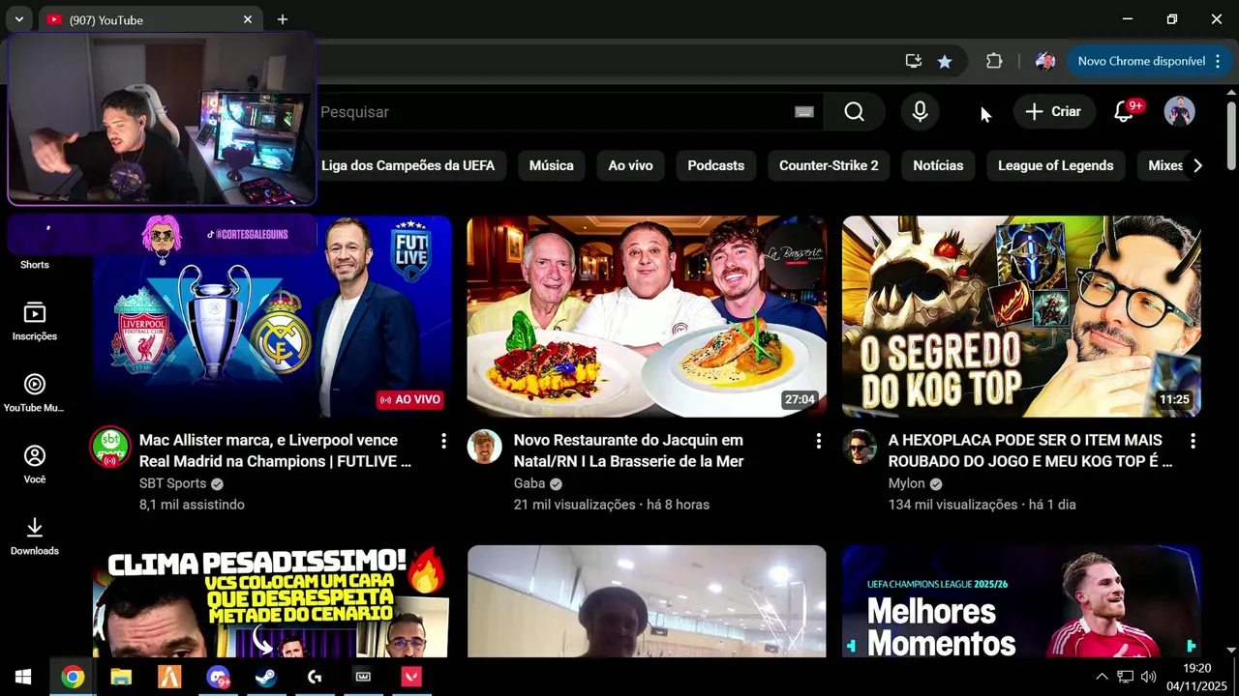The width and height of the screenshot is (1239, 696).
Task: Open Chrome profile avatar icon
Action: [x=1044, y=61]
